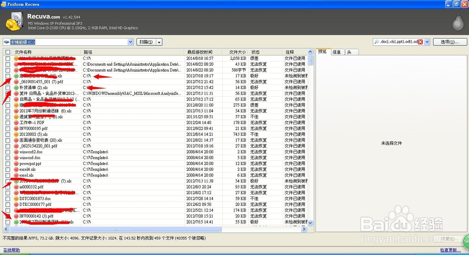Click orange status icon of DSTC0001873.doc
469x255 pixels.
point(16,199)
